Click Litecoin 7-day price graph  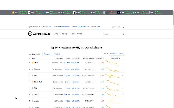pyautogui.click(x=112, y=101)
